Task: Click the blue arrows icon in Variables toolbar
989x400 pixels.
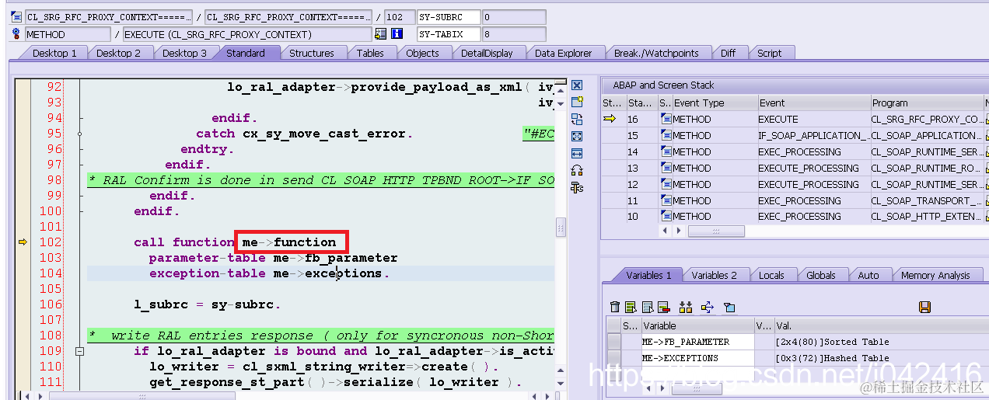Action: tap(708, 308)
